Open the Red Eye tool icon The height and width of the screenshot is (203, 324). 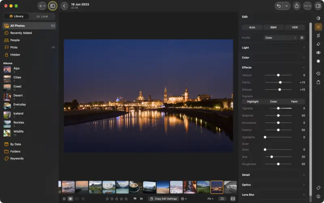318,53
